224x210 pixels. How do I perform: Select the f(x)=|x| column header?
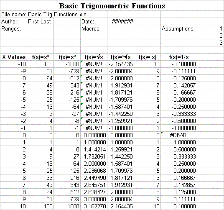click(148, 57)
